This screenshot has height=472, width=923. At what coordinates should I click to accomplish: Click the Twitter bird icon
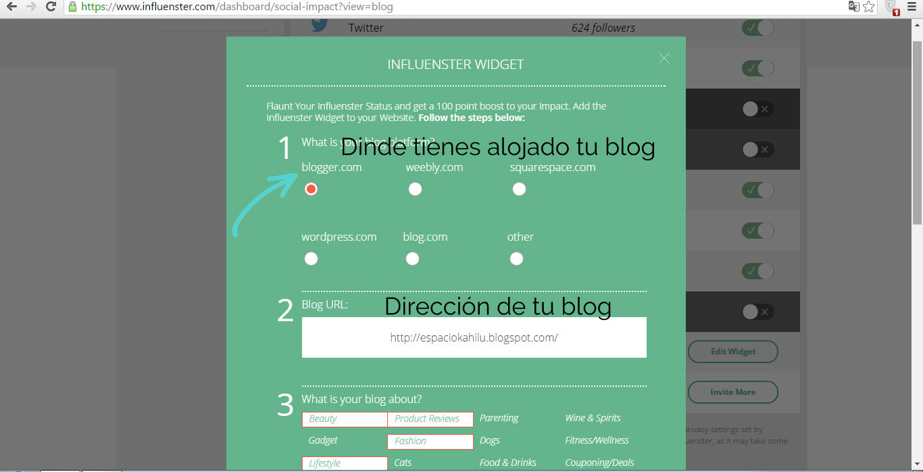tap(320, 26)
